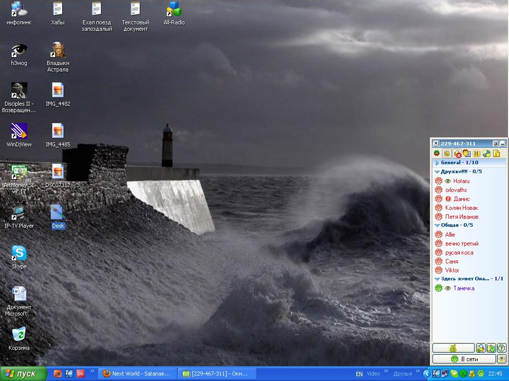The image size is (509, 381).
Task: Expand hidden system tray icons arrow
Action: 427,374
